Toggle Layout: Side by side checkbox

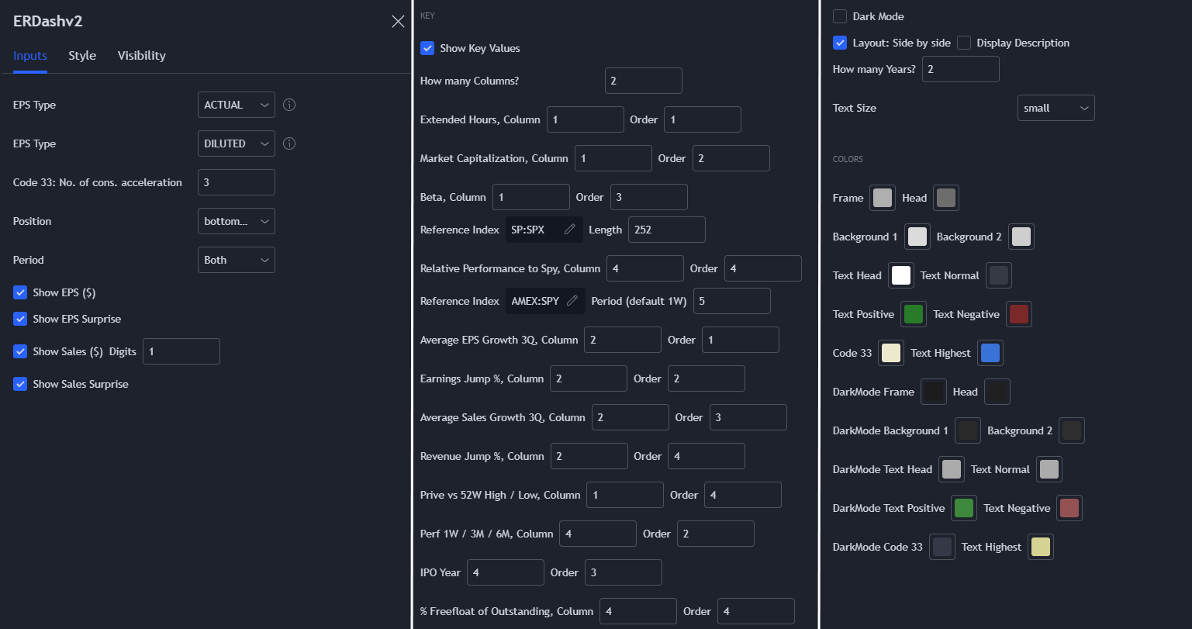(840, 43)
